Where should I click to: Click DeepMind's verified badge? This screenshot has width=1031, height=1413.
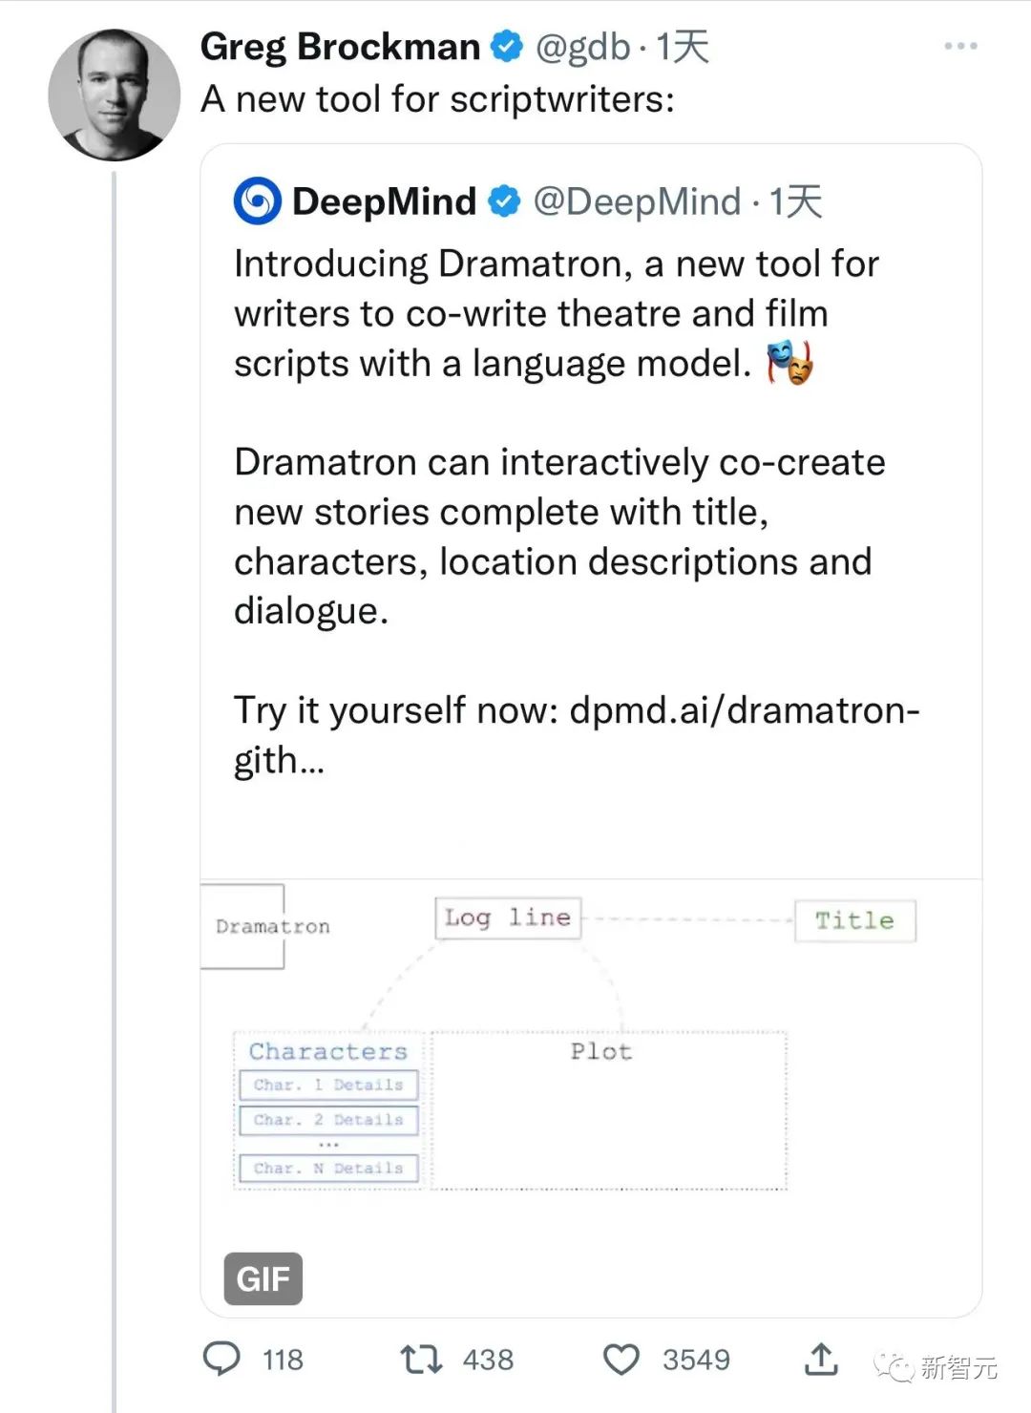[504, 201]
